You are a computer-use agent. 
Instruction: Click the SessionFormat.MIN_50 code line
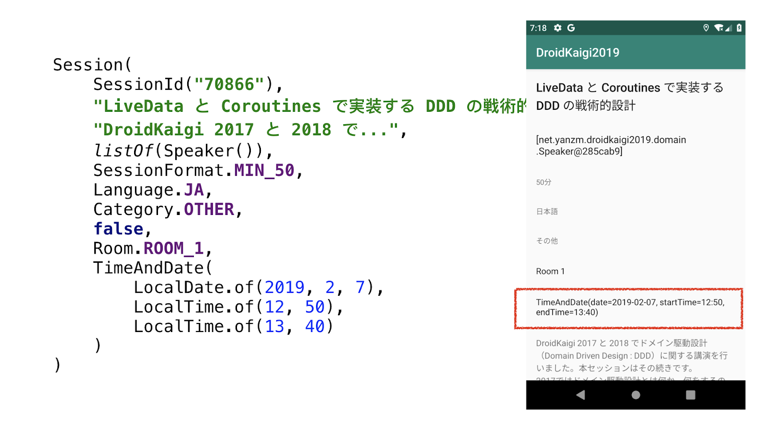198,171
